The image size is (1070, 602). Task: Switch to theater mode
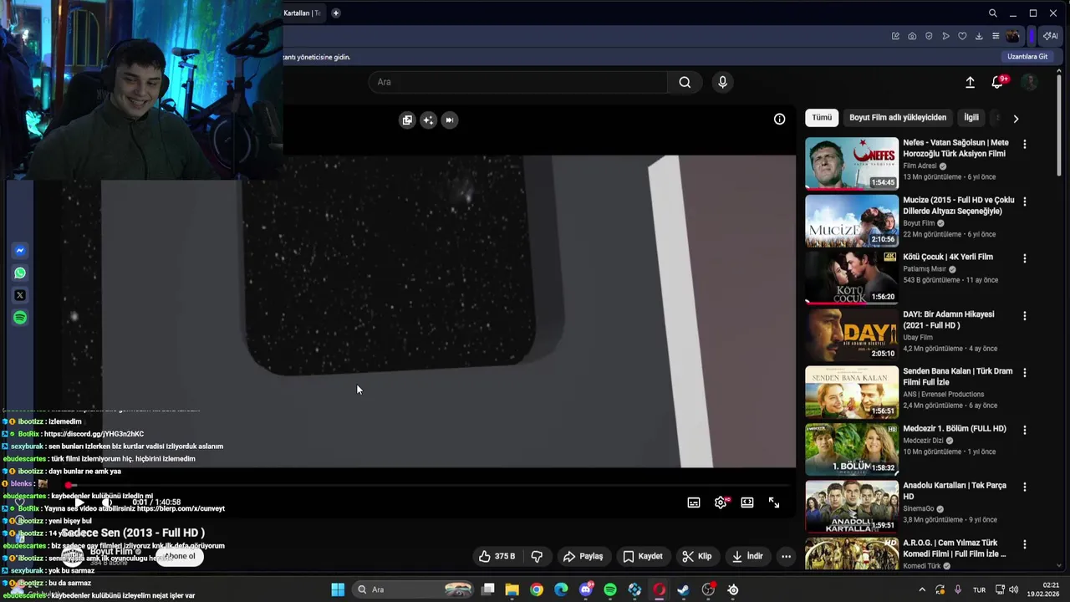(747, 503)
